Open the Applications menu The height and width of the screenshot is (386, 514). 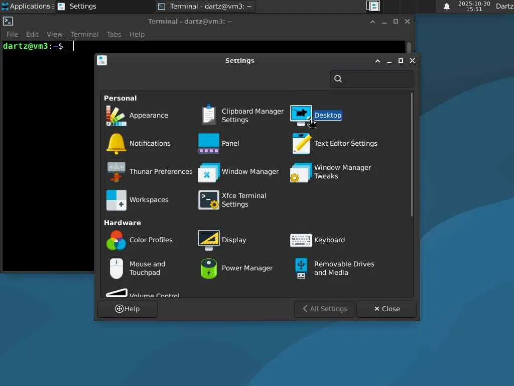pyautogui.click(x=27, y=6)
